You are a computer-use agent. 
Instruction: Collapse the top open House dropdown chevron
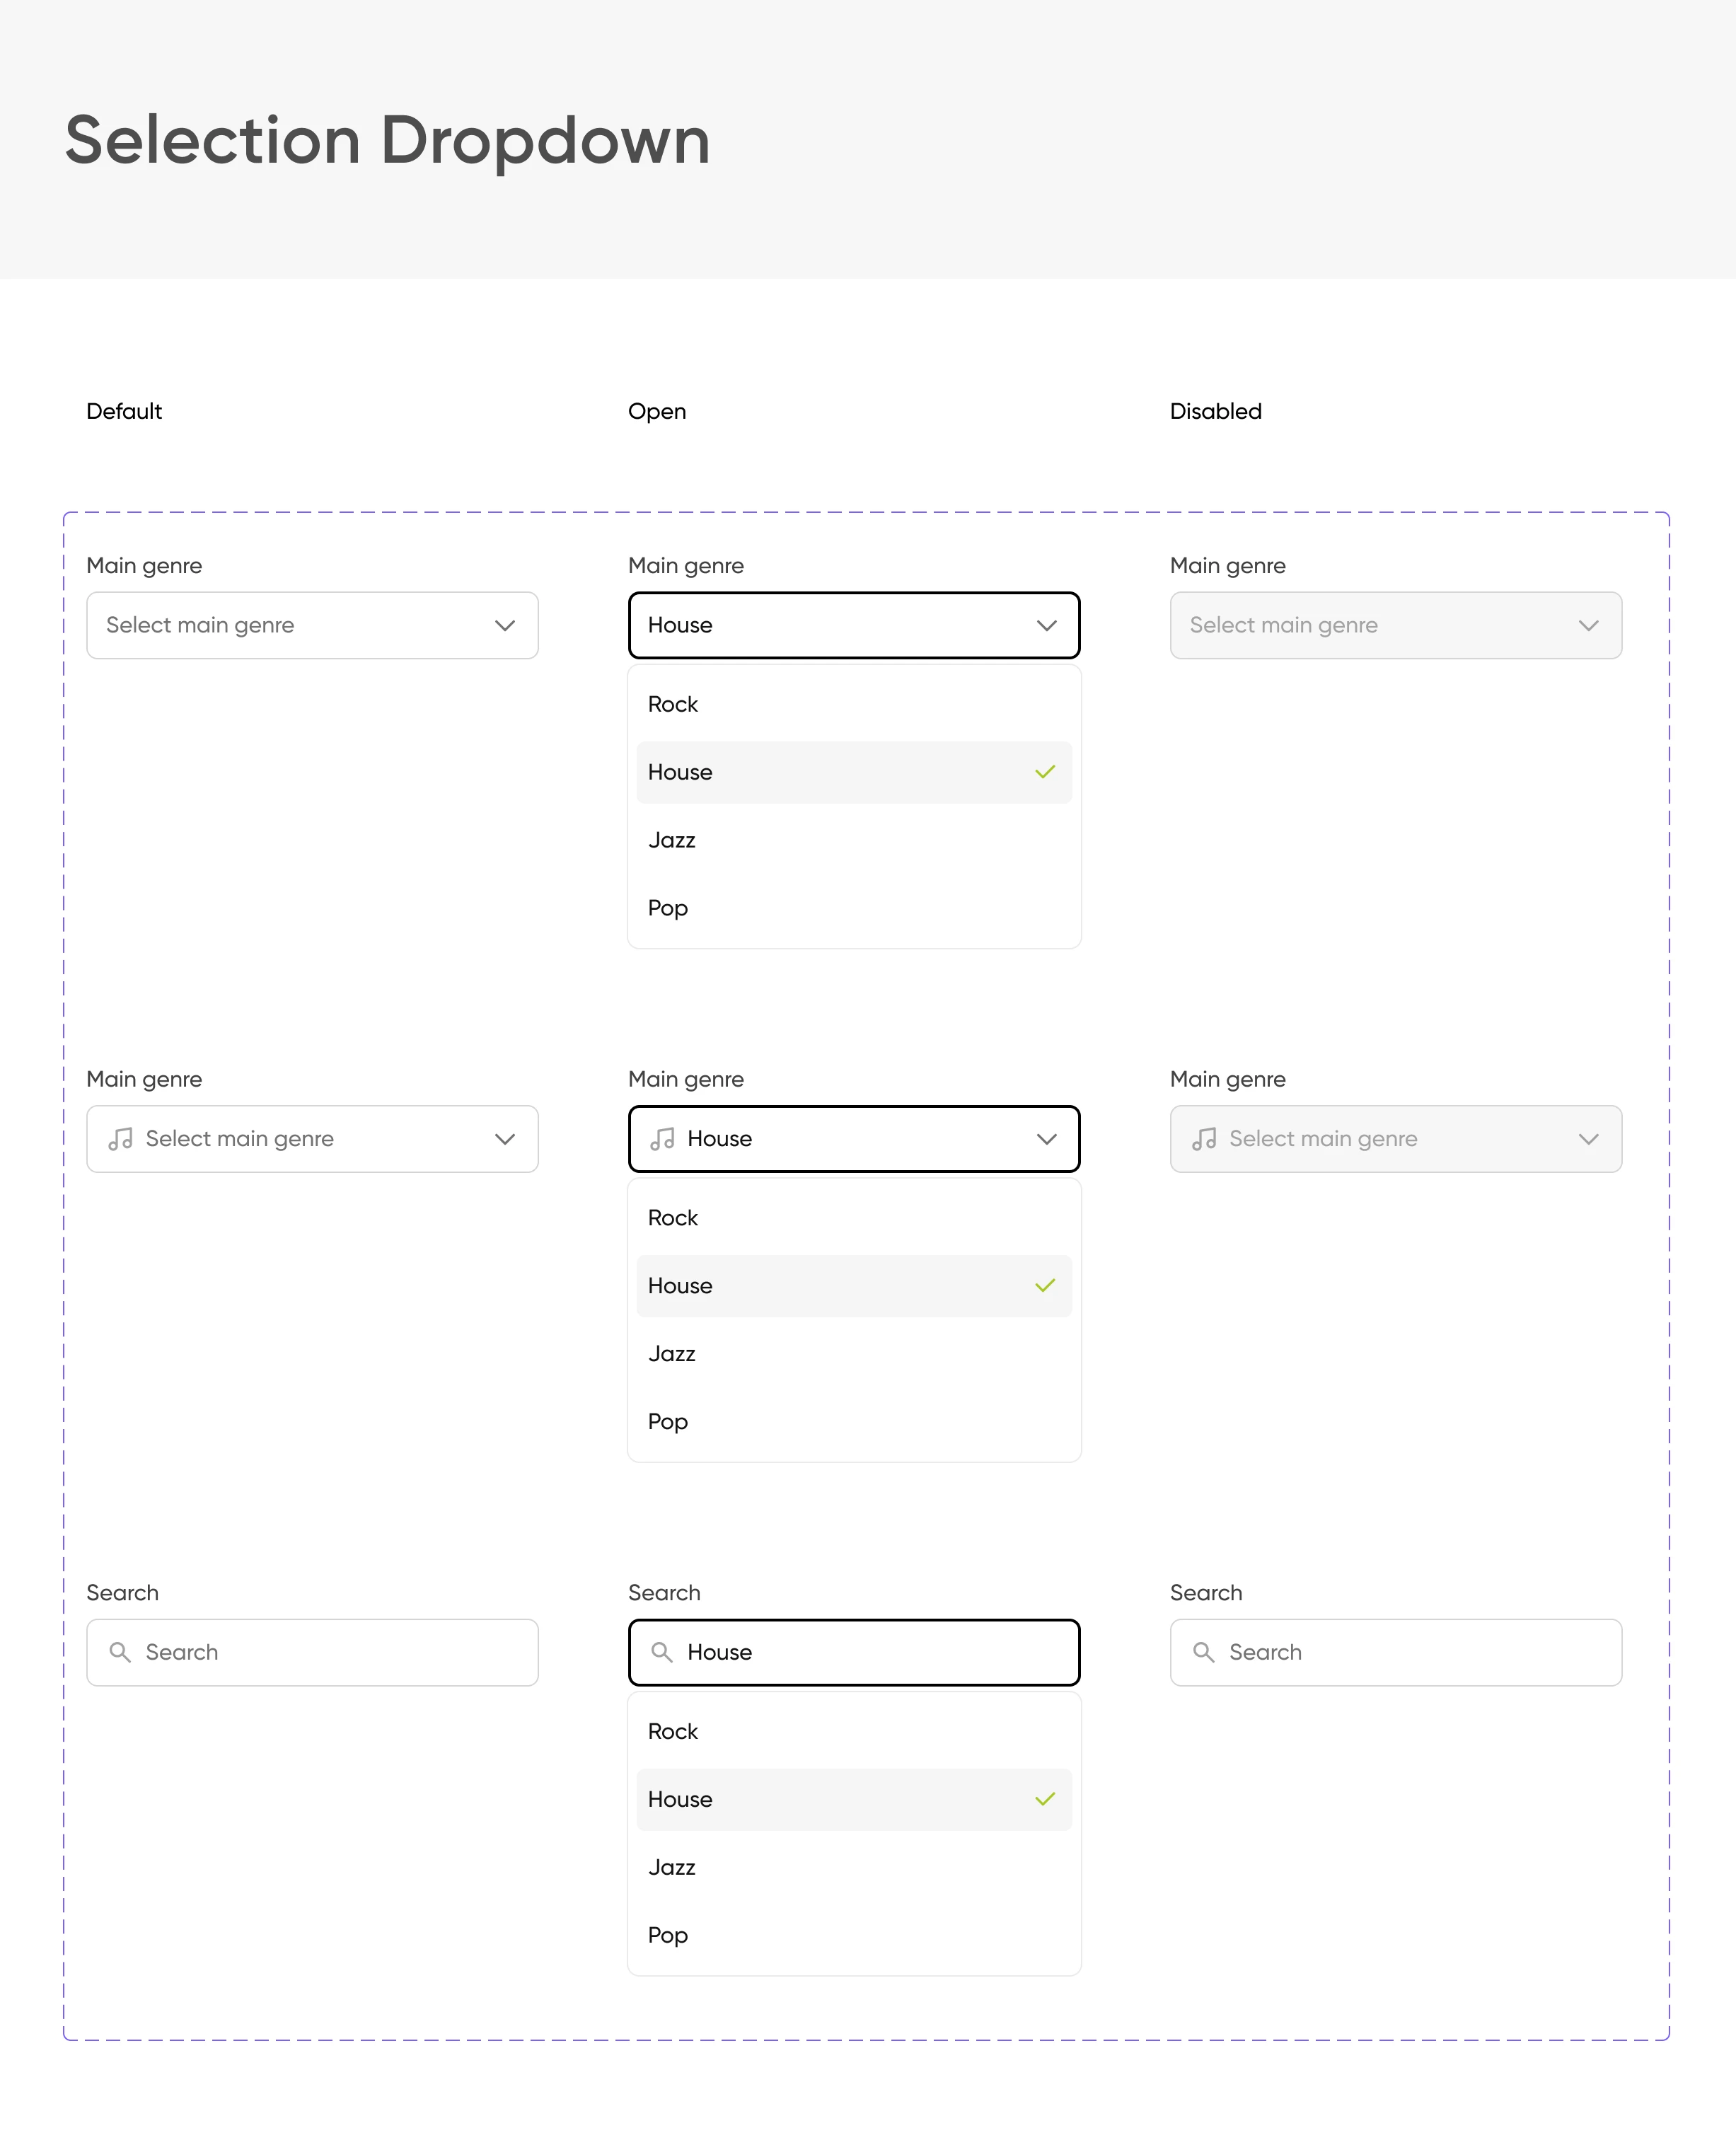pyautogui.click(x=1047, y=625)
